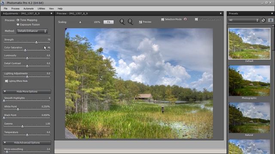The height and width of the screenshot is (154, 275).
Task: Select the Photographic preset thumbnail
Action: click(x=249, y=81)
